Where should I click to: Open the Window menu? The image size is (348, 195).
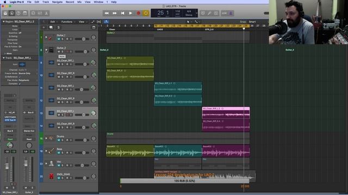[x=98, y=2]
